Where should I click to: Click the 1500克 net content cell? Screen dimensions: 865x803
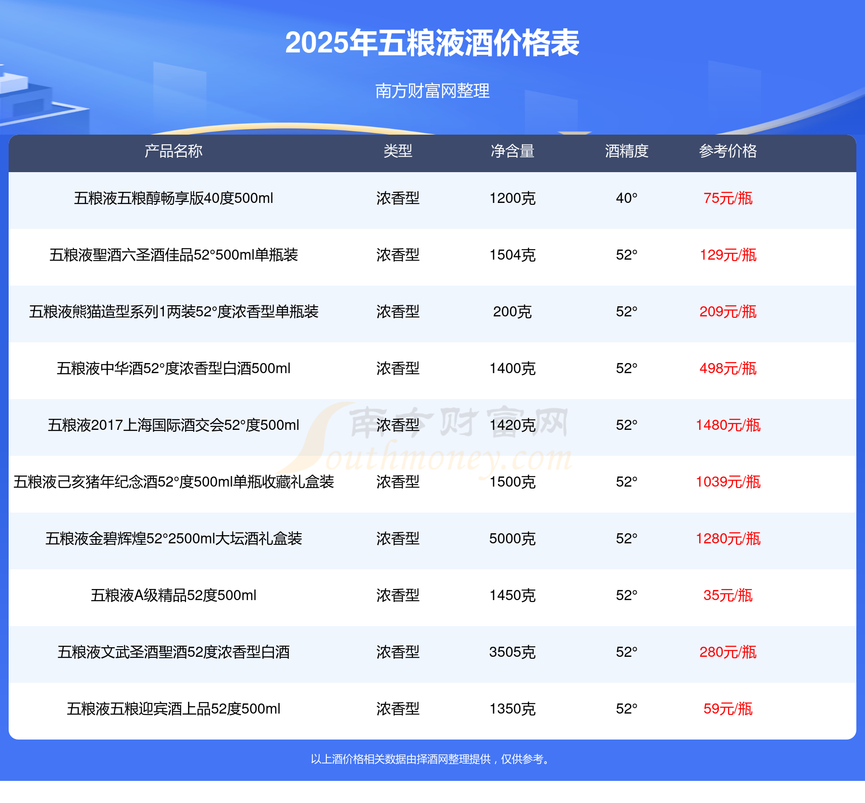(512, 482)
